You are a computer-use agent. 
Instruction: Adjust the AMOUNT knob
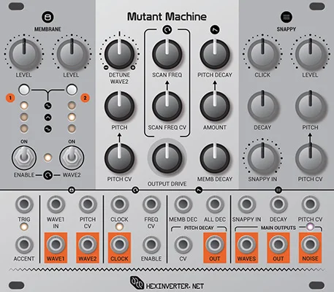coord(215,106)
